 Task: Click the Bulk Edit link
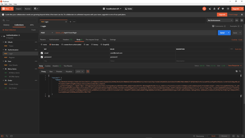point(238,49)
